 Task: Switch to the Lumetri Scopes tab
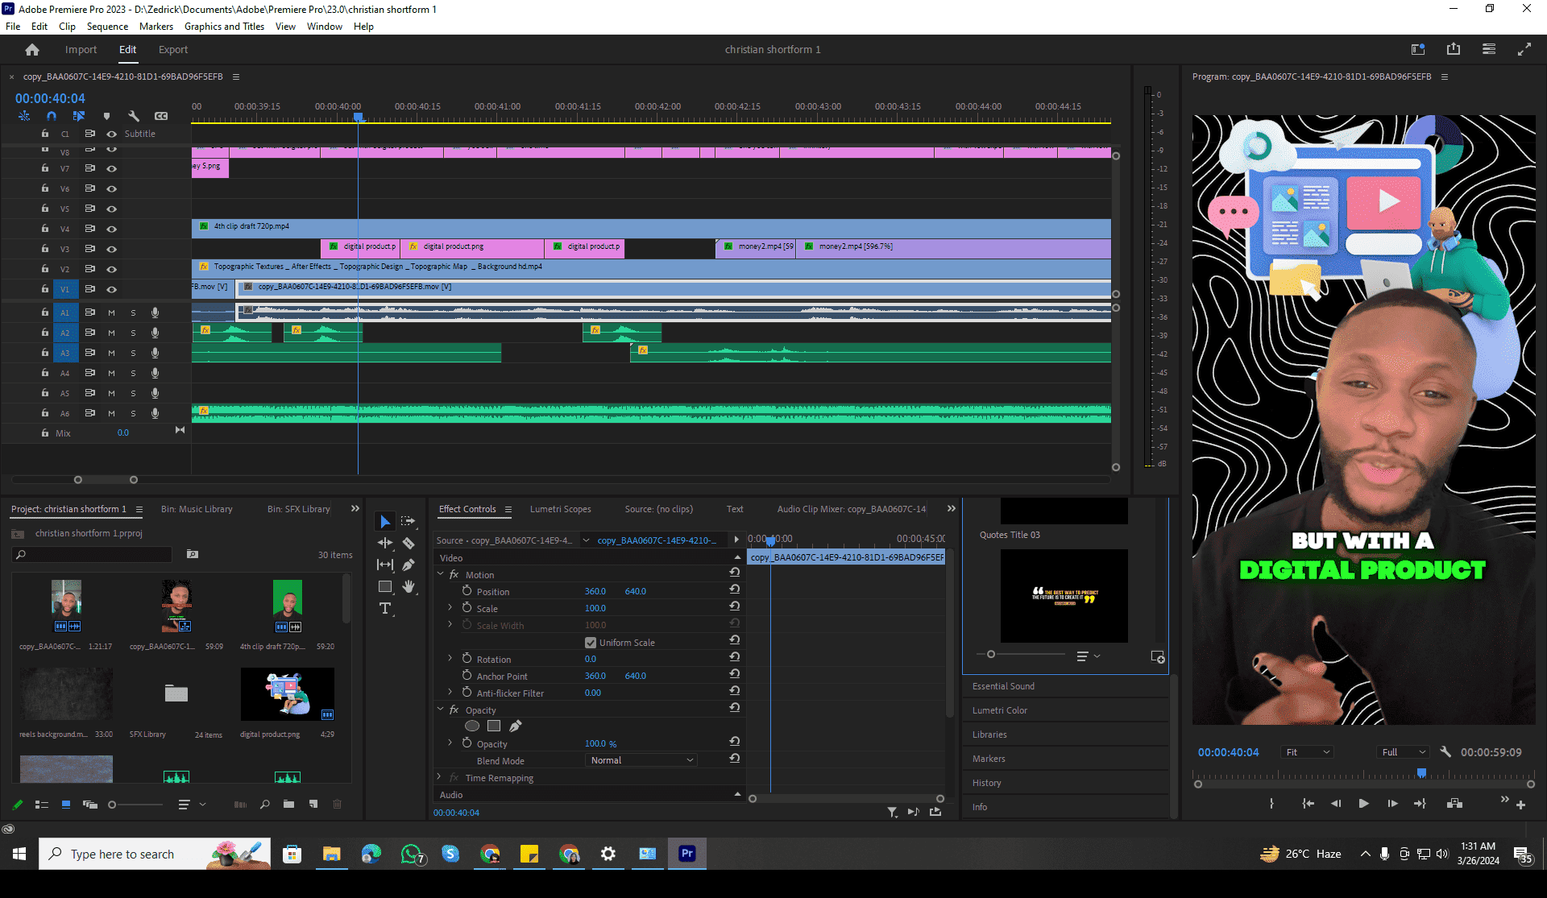click(x=560, y=509)
